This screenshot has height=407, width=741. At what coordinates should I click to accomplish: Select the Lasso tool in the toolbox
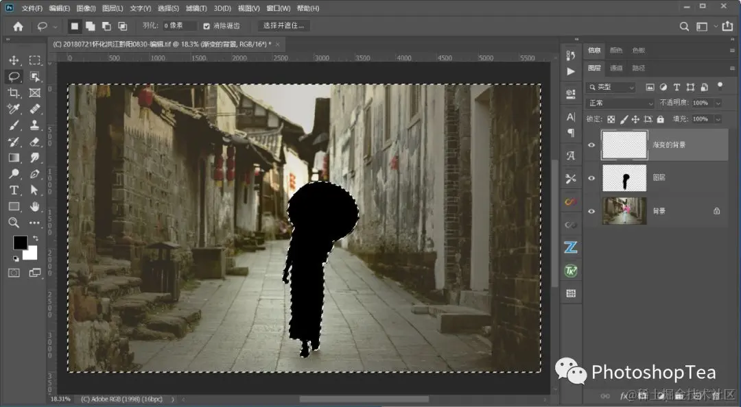[x=14, y=77]
